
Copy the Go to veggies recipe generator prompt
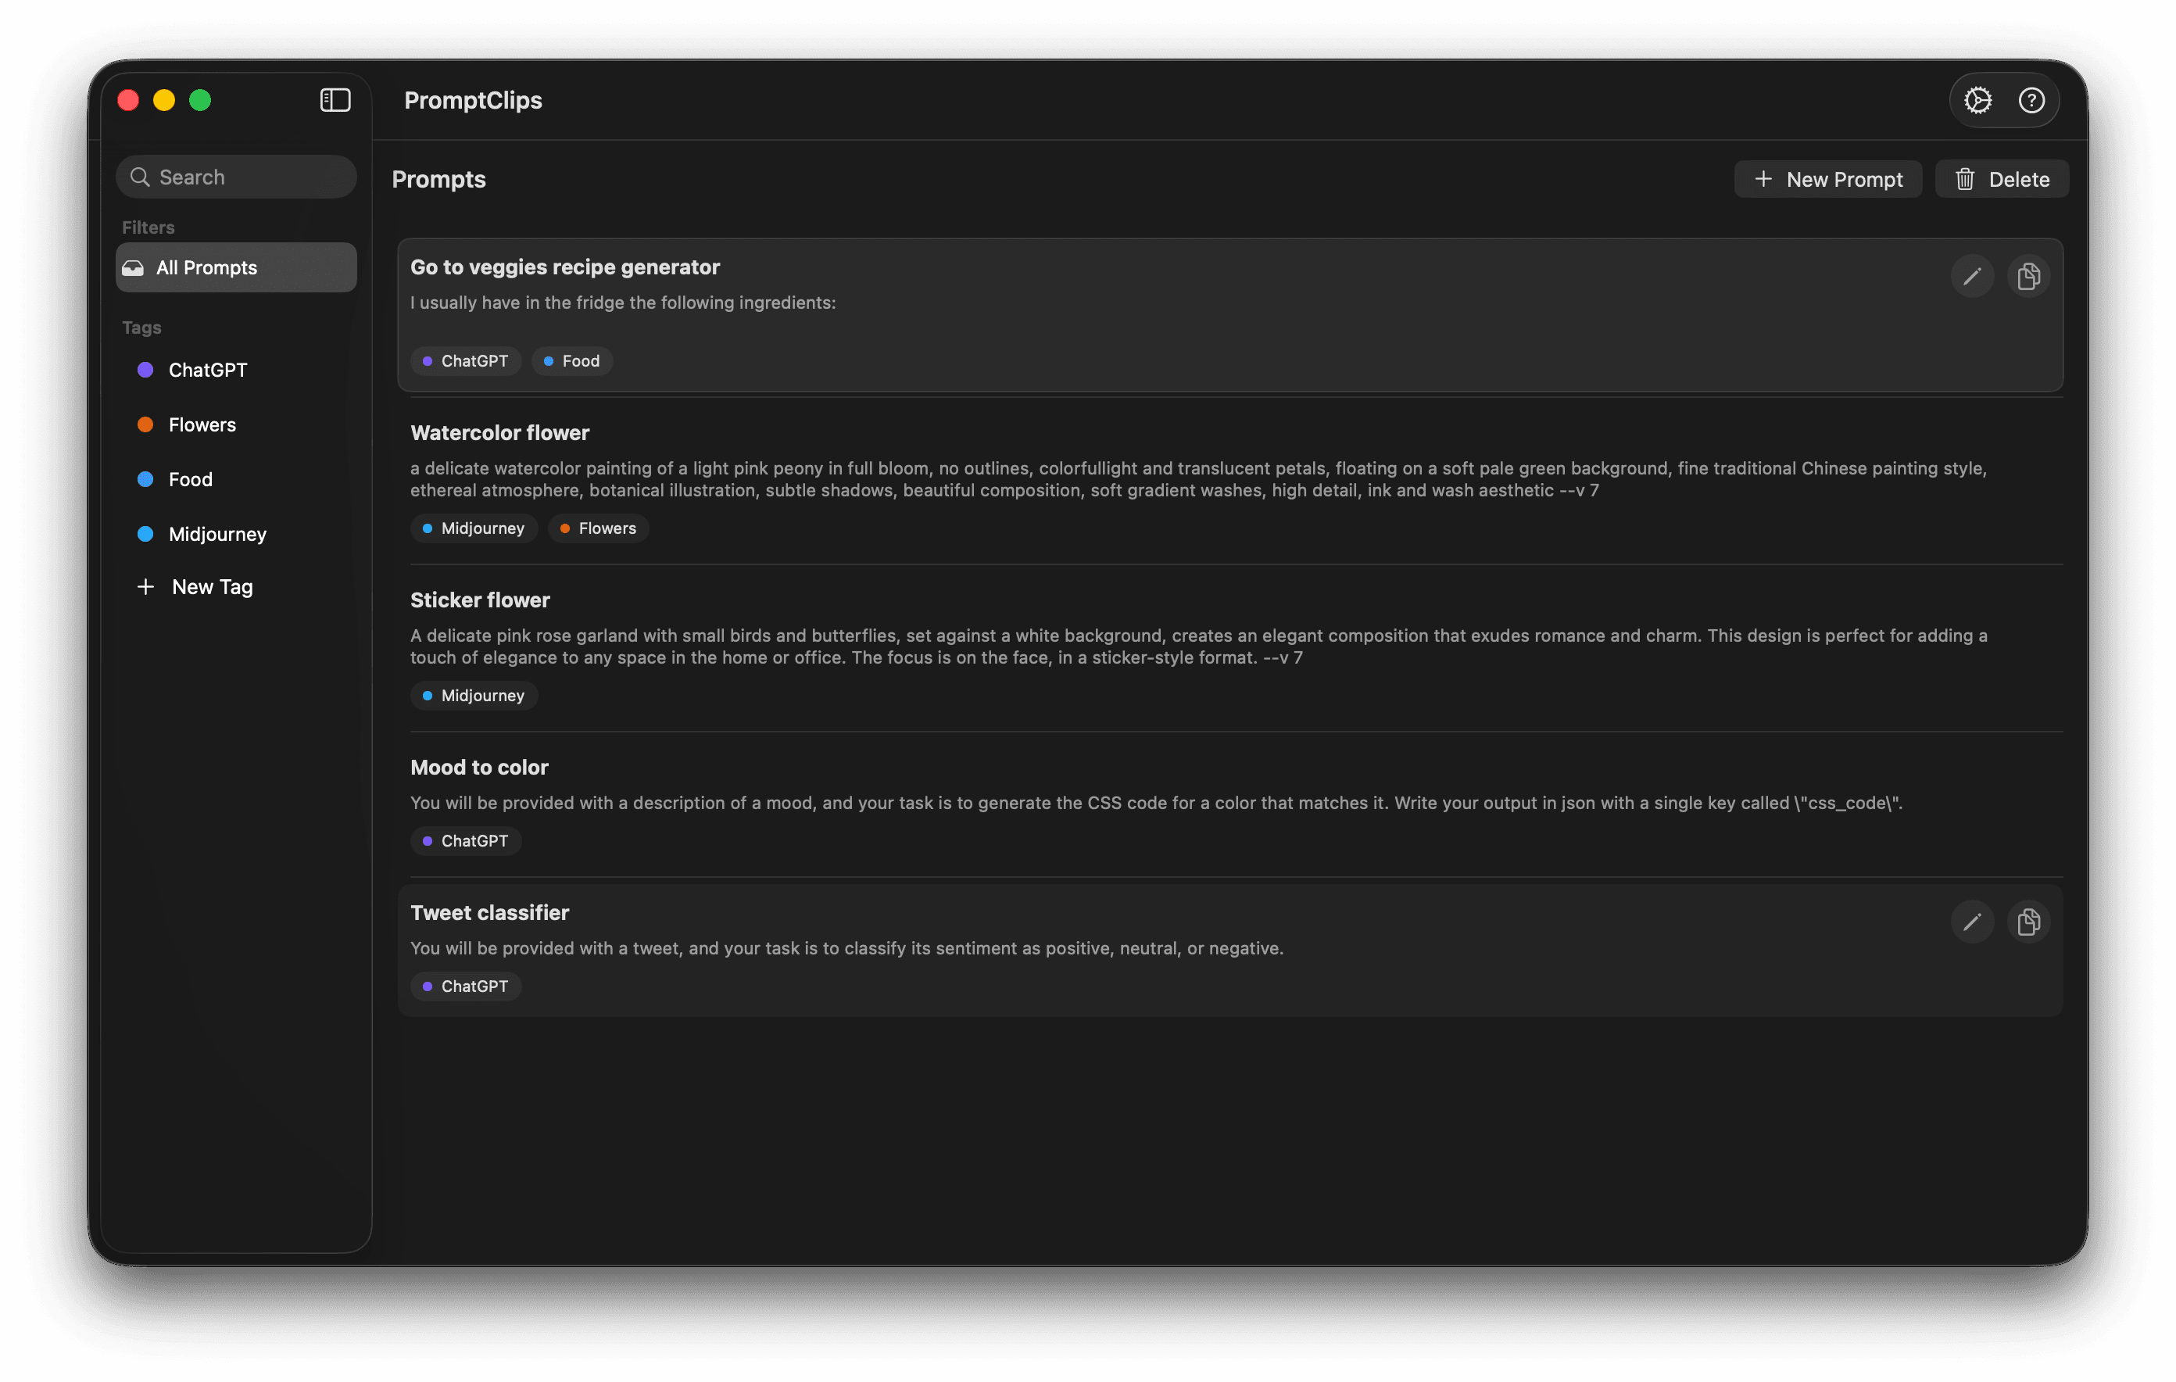click(x=2029, y=276)
